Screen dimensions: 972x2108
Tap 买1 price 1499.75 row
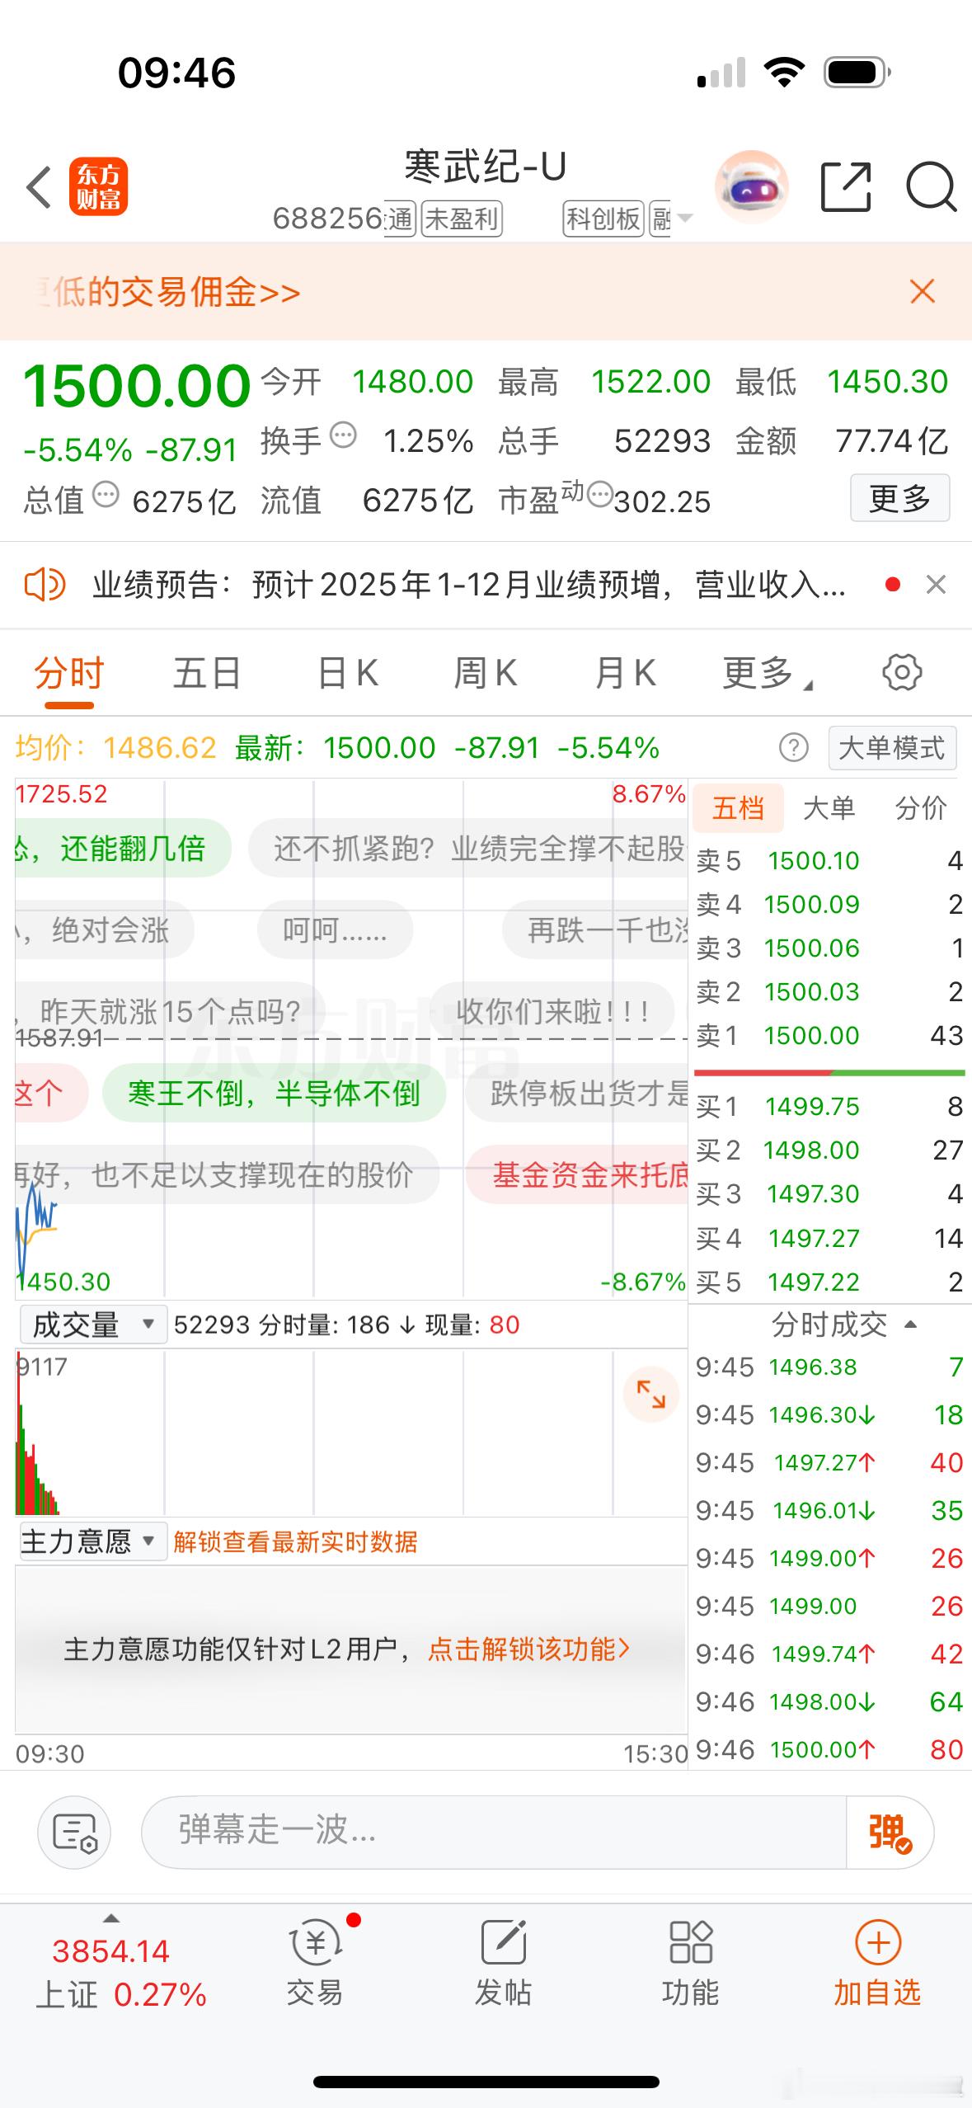coord(829,1106)
